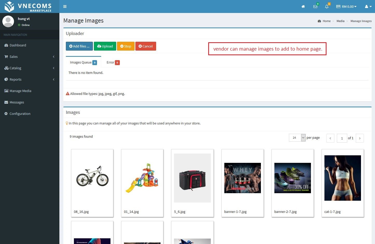Click the Dashboard gauge icon
The height and width of the screenshot is (244, 375).
[6, 45]
